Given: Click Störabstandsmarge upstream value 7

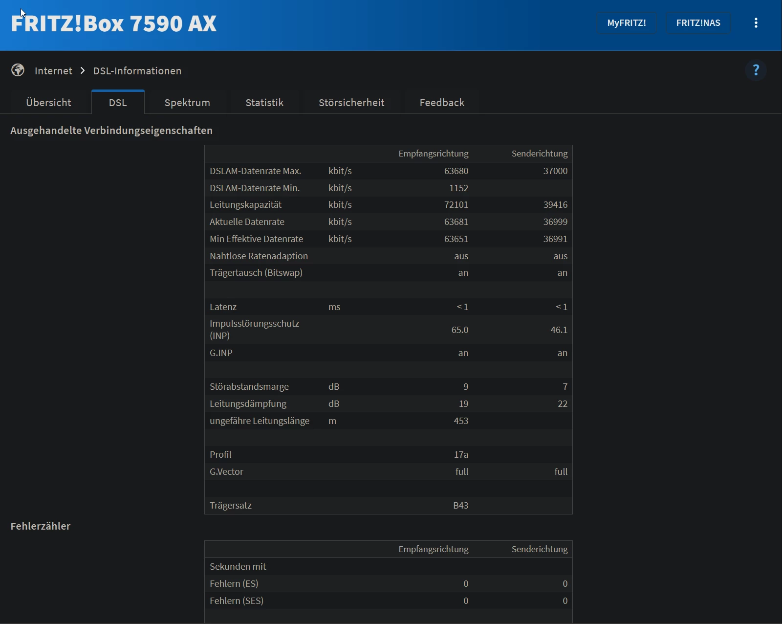Looking at the screenshot, I should (565, 387).
